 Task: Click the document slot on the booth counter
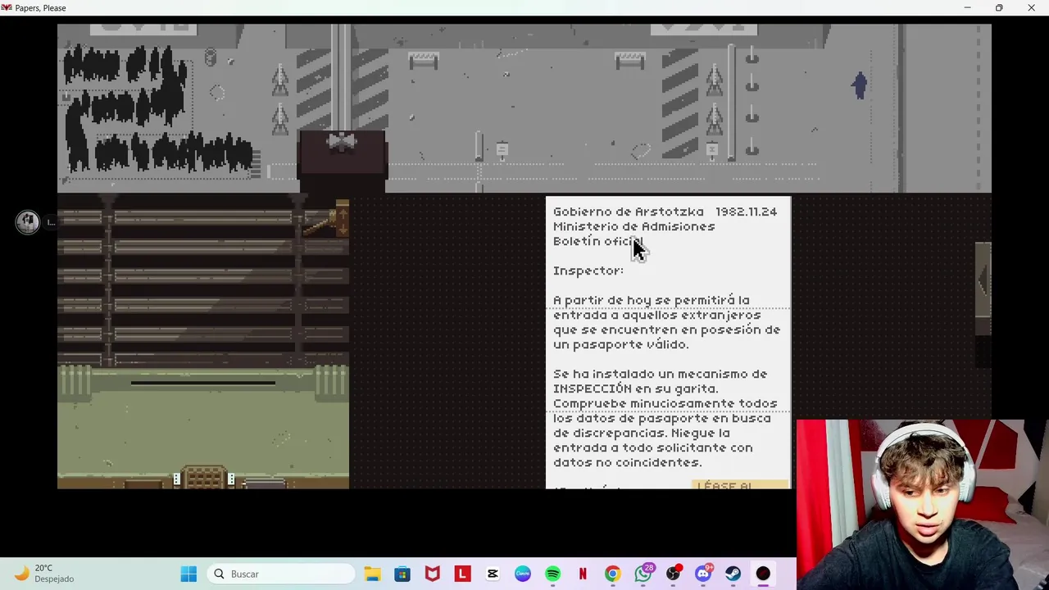pos(203,383)
